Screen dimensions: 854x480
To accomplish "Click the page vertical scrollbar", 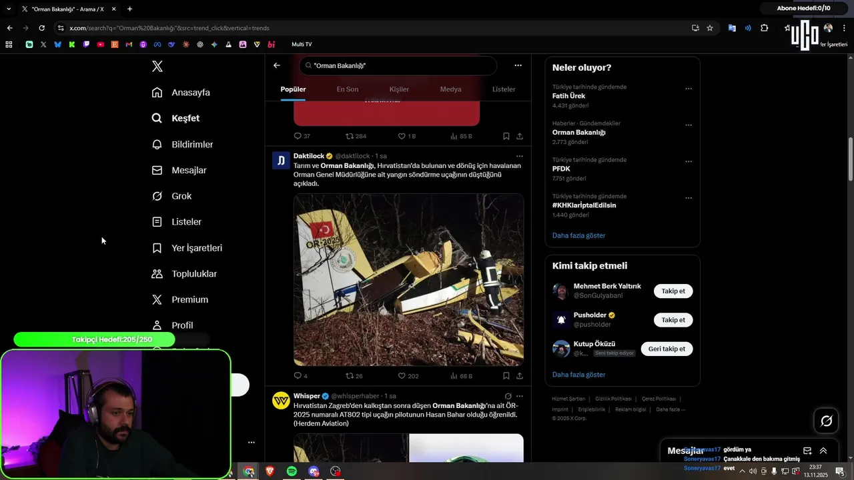I will point(851,159).
